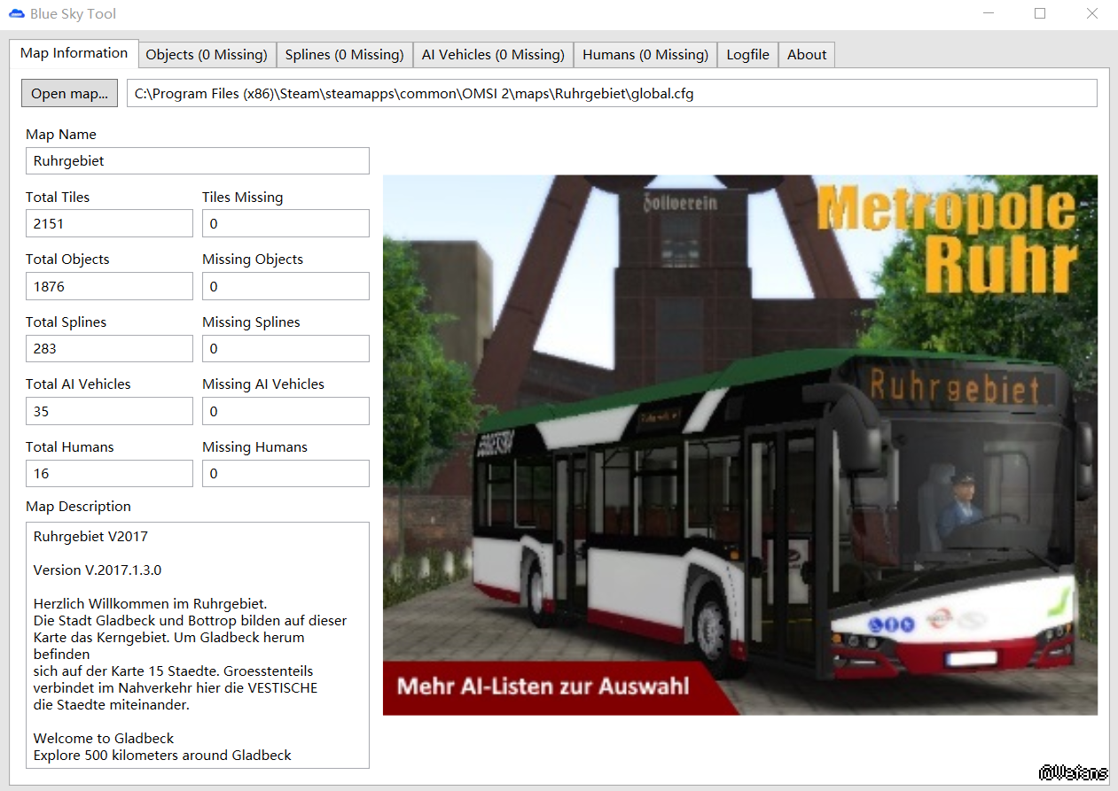
Task: Click the Missing Objects value field
Action: coord(285,286)
